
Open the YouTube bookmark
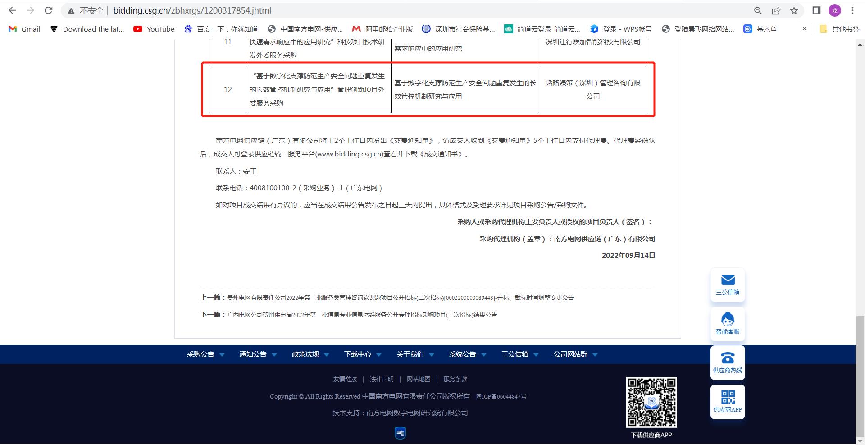click(x=154, y=29)
